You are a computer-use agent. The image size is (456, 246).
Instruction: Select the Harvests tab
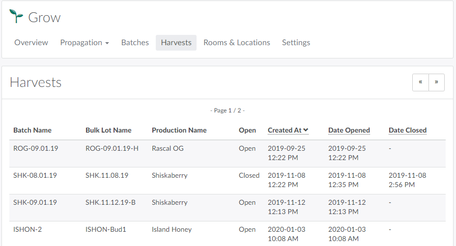tap(176, 43)
